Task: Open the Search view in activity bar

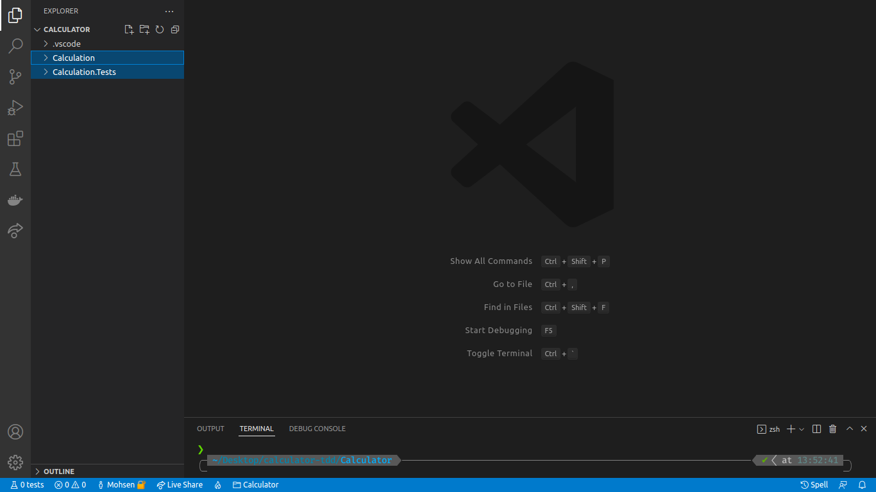Action: pyautogui.click(x=15, y=46)
